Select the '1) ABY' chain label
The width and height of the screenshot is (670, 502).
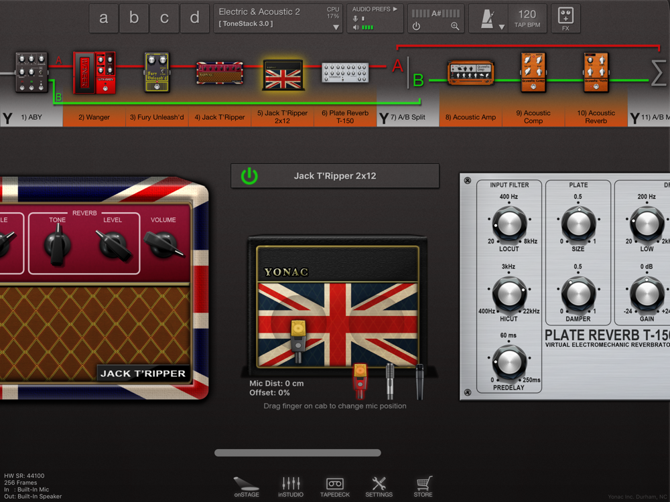click(31, 117)
